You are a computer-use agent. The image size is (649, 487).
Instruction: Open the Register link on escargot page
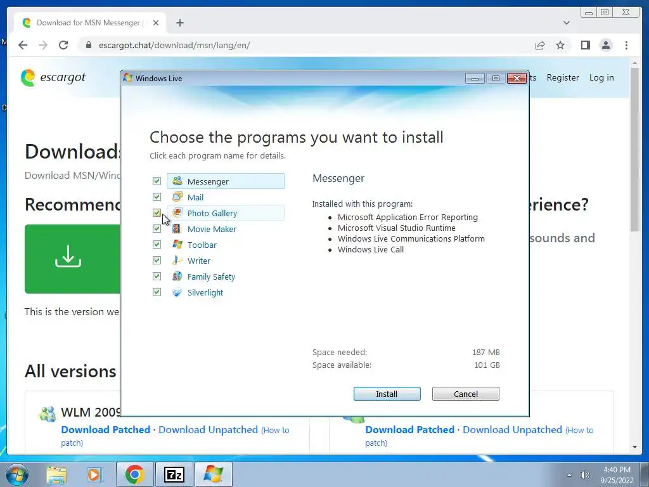[x=563, y=77]
